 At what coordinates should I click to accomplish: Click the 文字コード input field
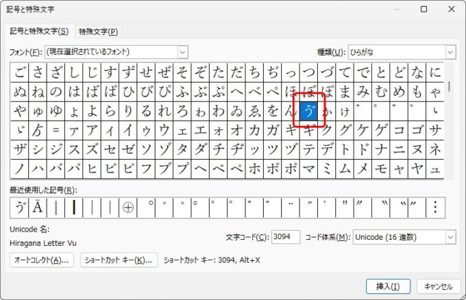click(x=286, y=237)
